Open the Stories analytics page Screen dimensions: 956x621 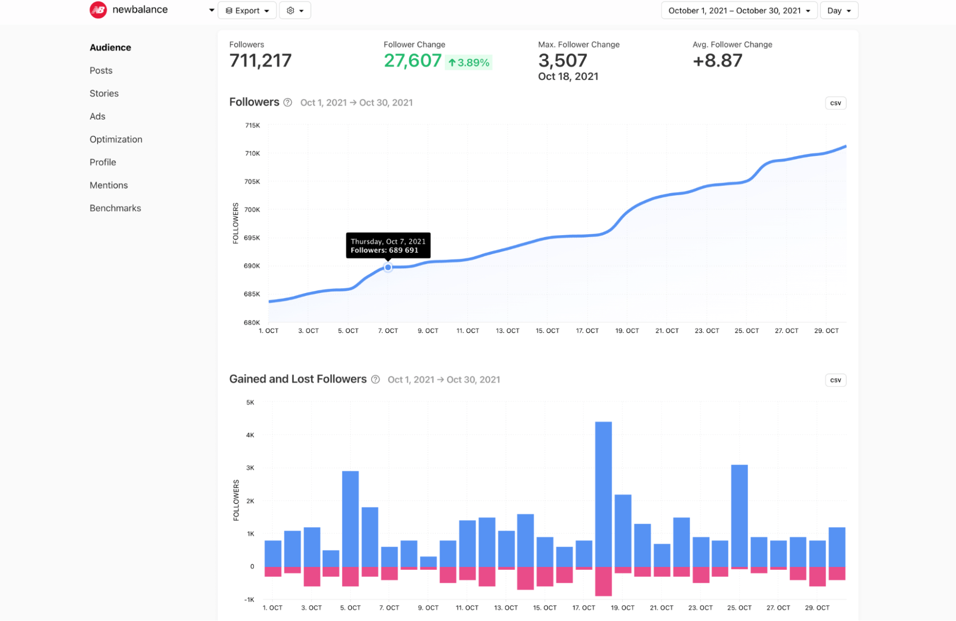pyautogui.click(x=104, y=93)
